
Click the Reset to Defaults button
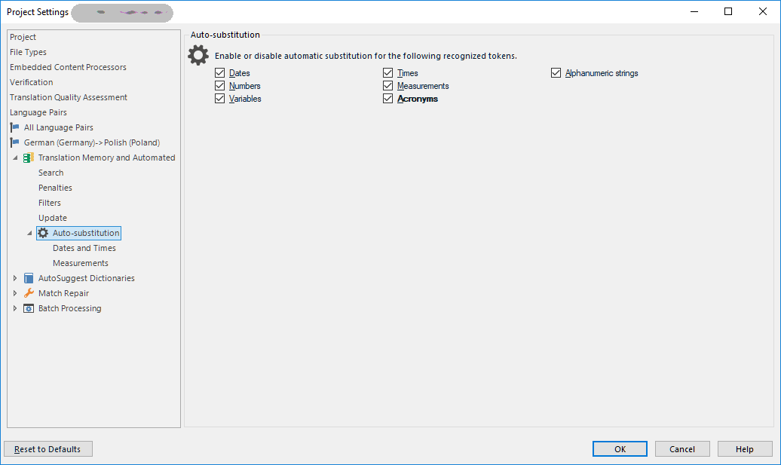click(x=48, y=449)
